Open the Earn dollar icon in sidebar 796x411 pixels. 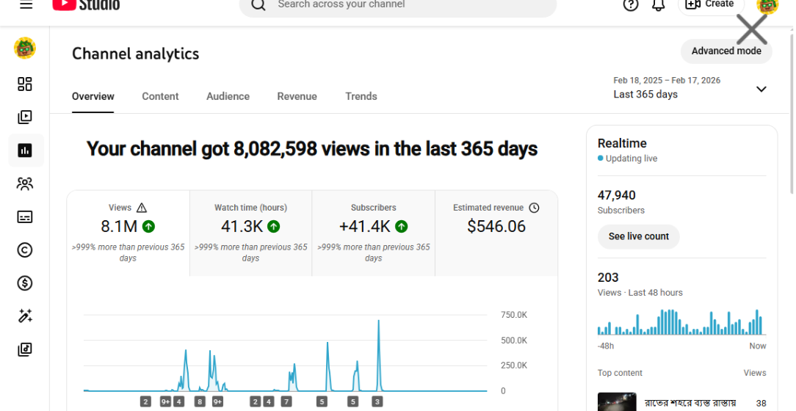(x=25, y=283)
